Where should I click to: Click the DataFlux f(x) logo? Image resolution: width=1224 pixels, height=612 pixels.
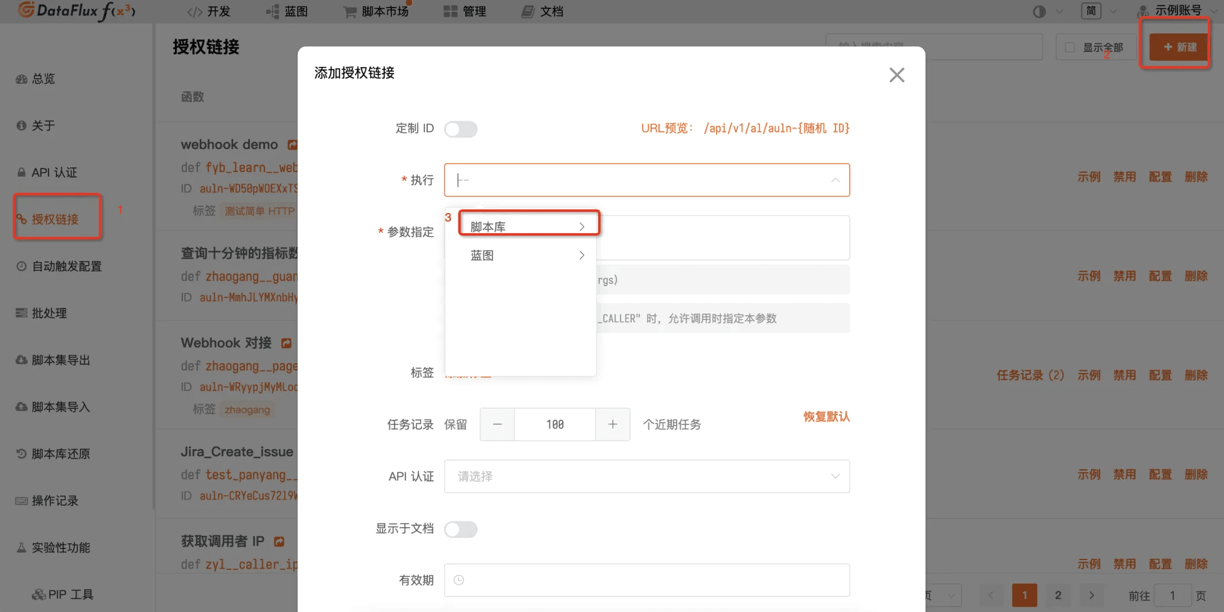point(76,11)
